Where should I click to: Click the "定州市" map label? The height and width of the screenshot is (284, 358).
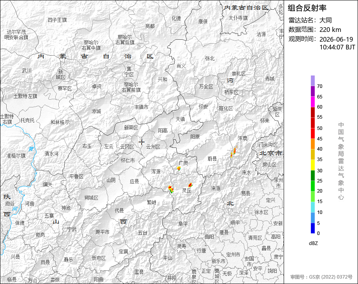click(233, 254)
